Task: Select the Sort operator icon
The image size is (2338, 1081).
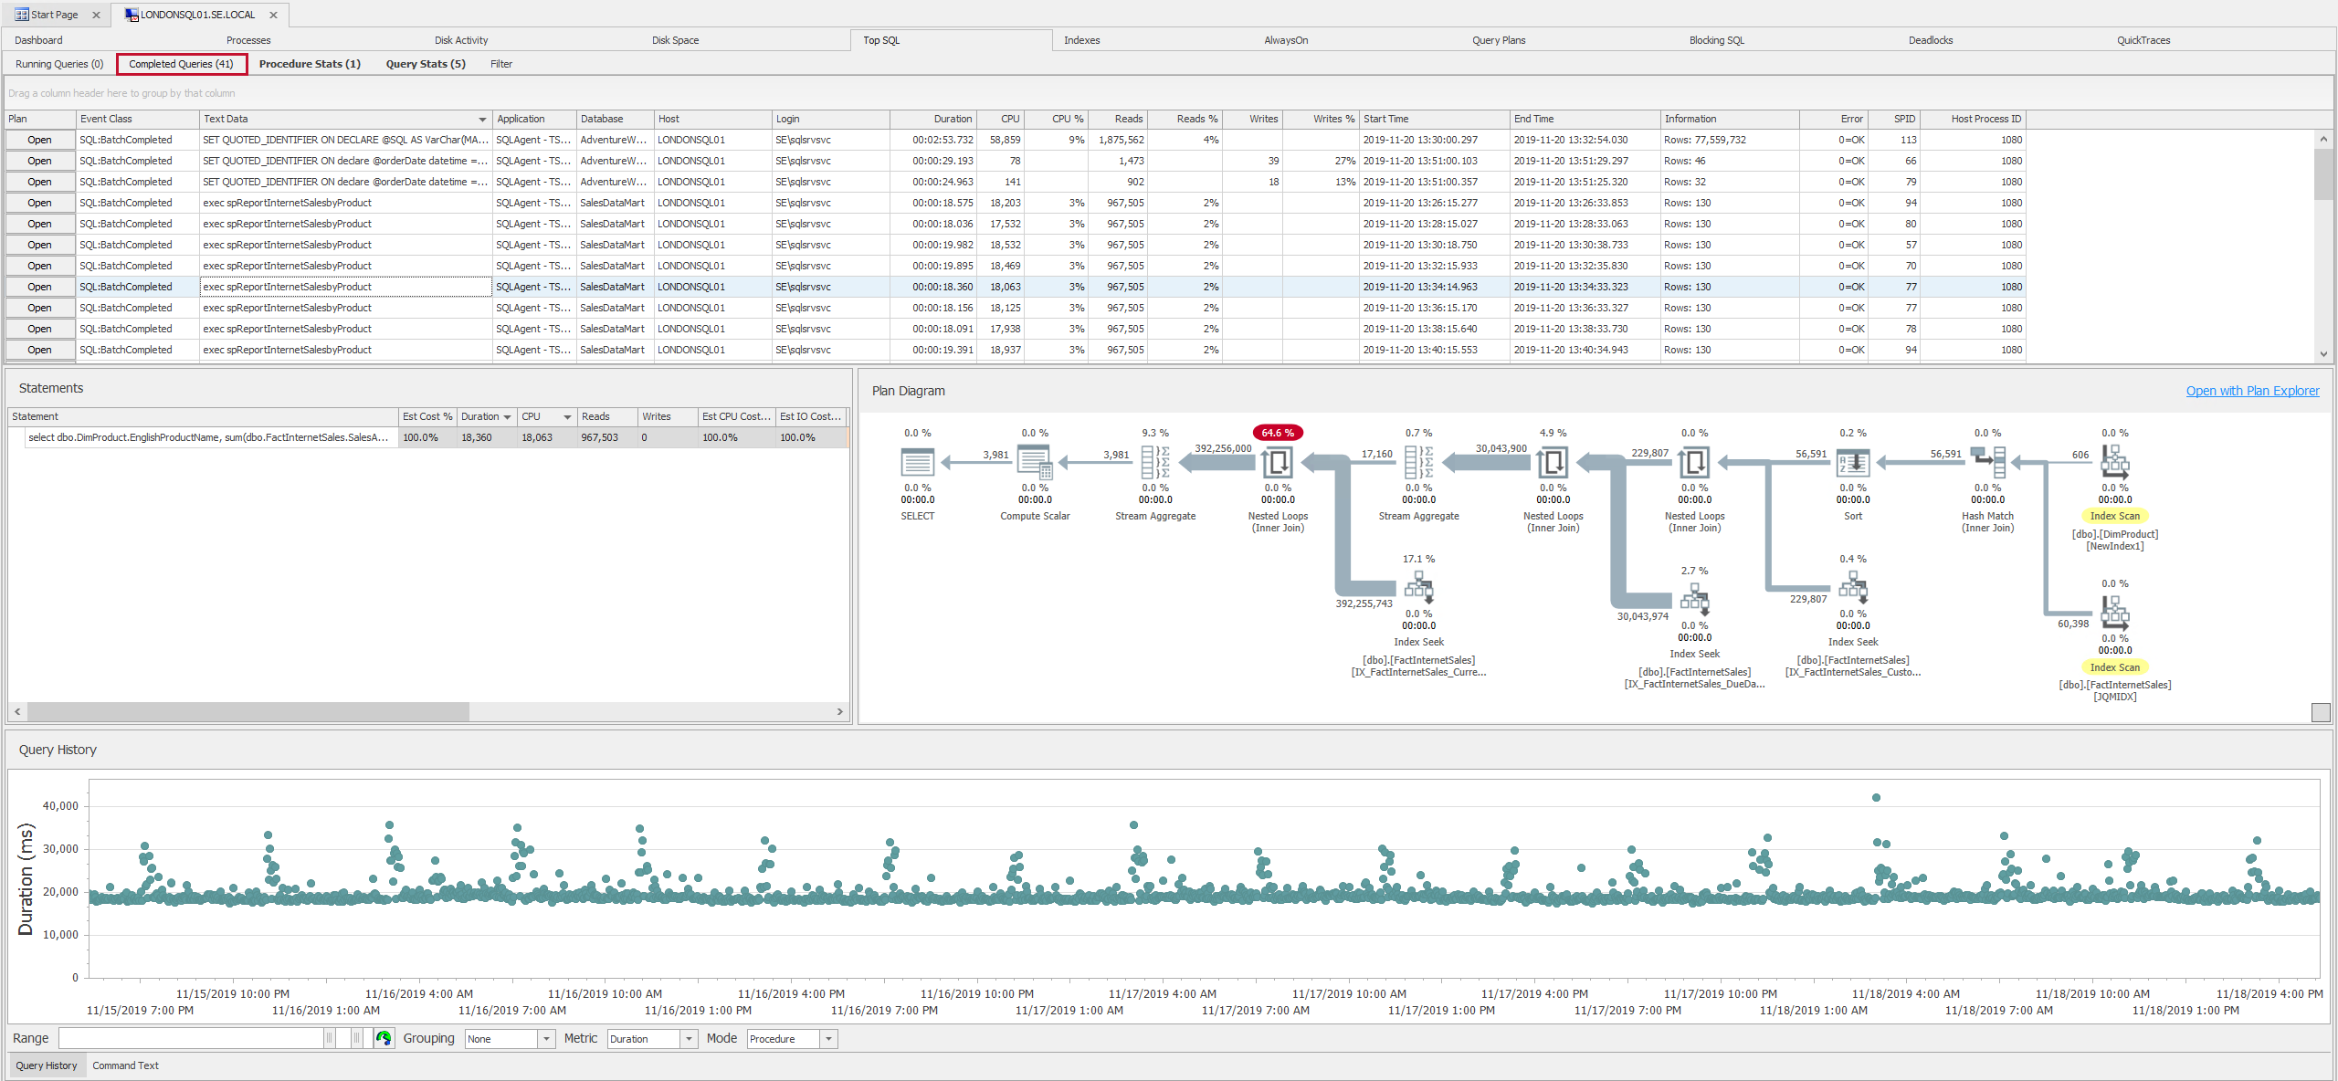Action: (x=1852, y=463)
